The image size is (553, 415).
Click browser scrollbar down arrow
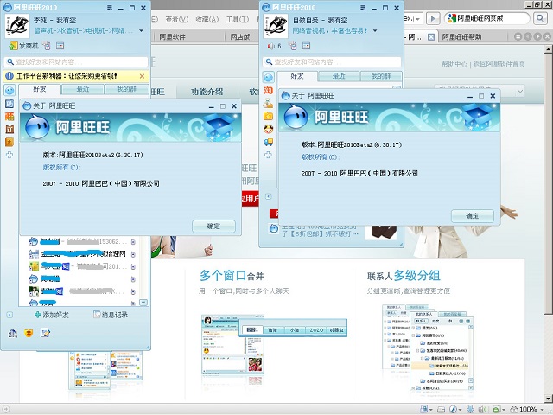click(x=548, y=399)
